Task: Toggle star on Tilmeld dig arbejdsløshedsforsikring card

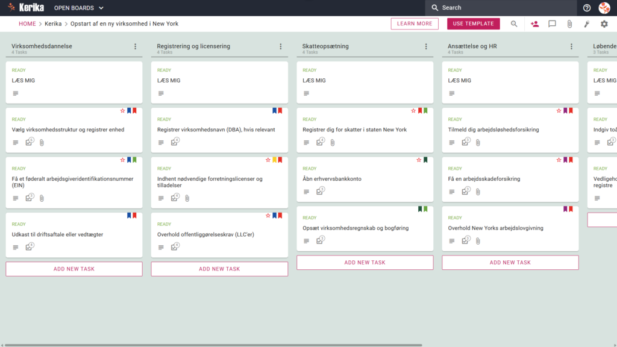Action: pyautogui.click(x=559, y=111)
